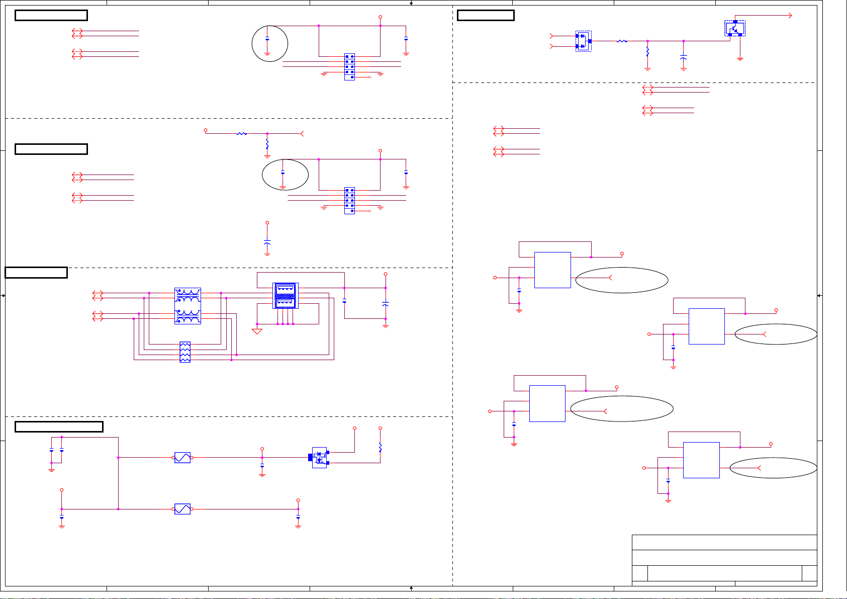This screenshot has height=599, width=847.
Task: Select the MOSFET with body diode symbol
Action: point(319,458)
